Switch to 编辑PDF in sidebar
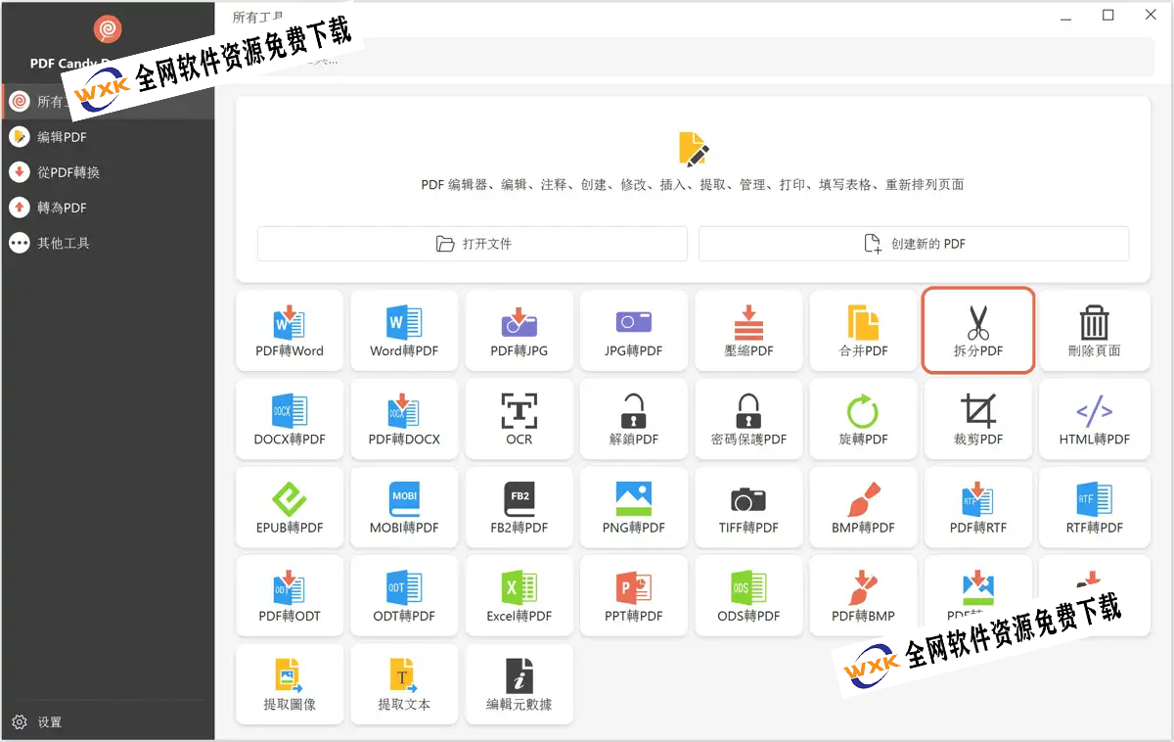1174x742 pixels. pyautogui.click(x=62, y=137)
